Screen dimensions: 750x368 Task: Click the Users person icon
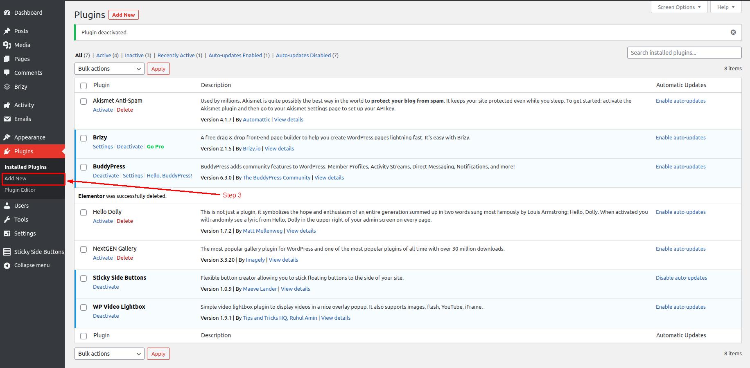coord(7,206)
